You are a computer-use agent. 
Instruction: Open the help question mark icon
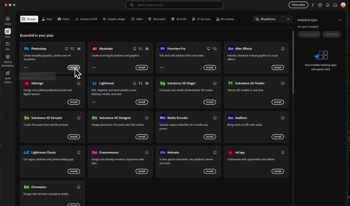click(x=320, y=5)
